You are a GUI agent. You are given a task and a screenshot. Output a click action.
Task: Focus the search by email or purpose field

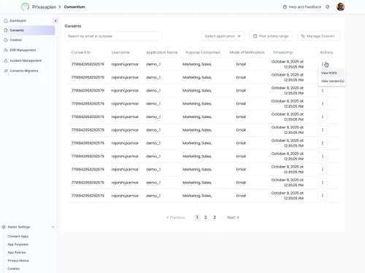pyautogui.click(x=113, y=36)
